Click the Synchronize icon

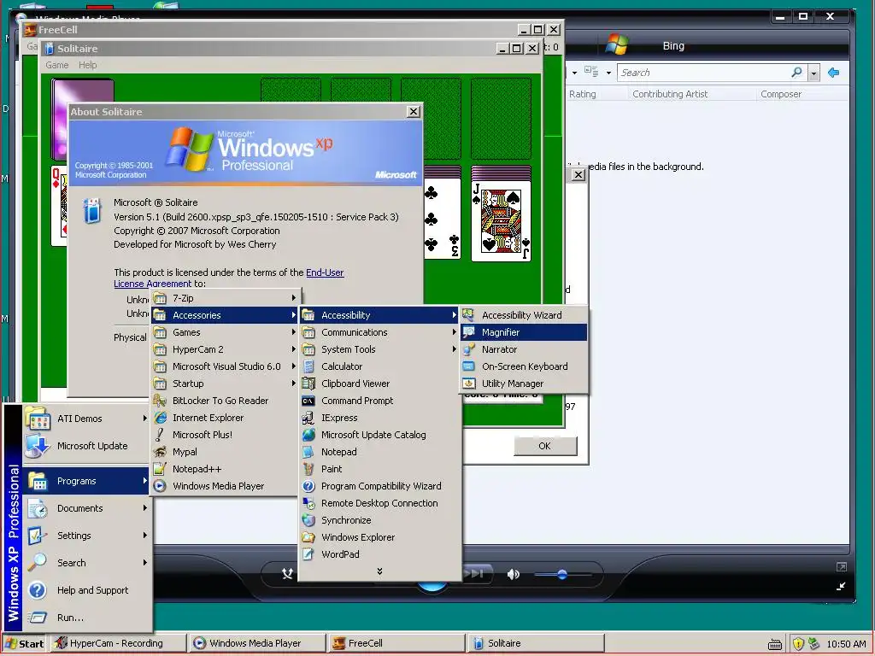click(308, 520)
